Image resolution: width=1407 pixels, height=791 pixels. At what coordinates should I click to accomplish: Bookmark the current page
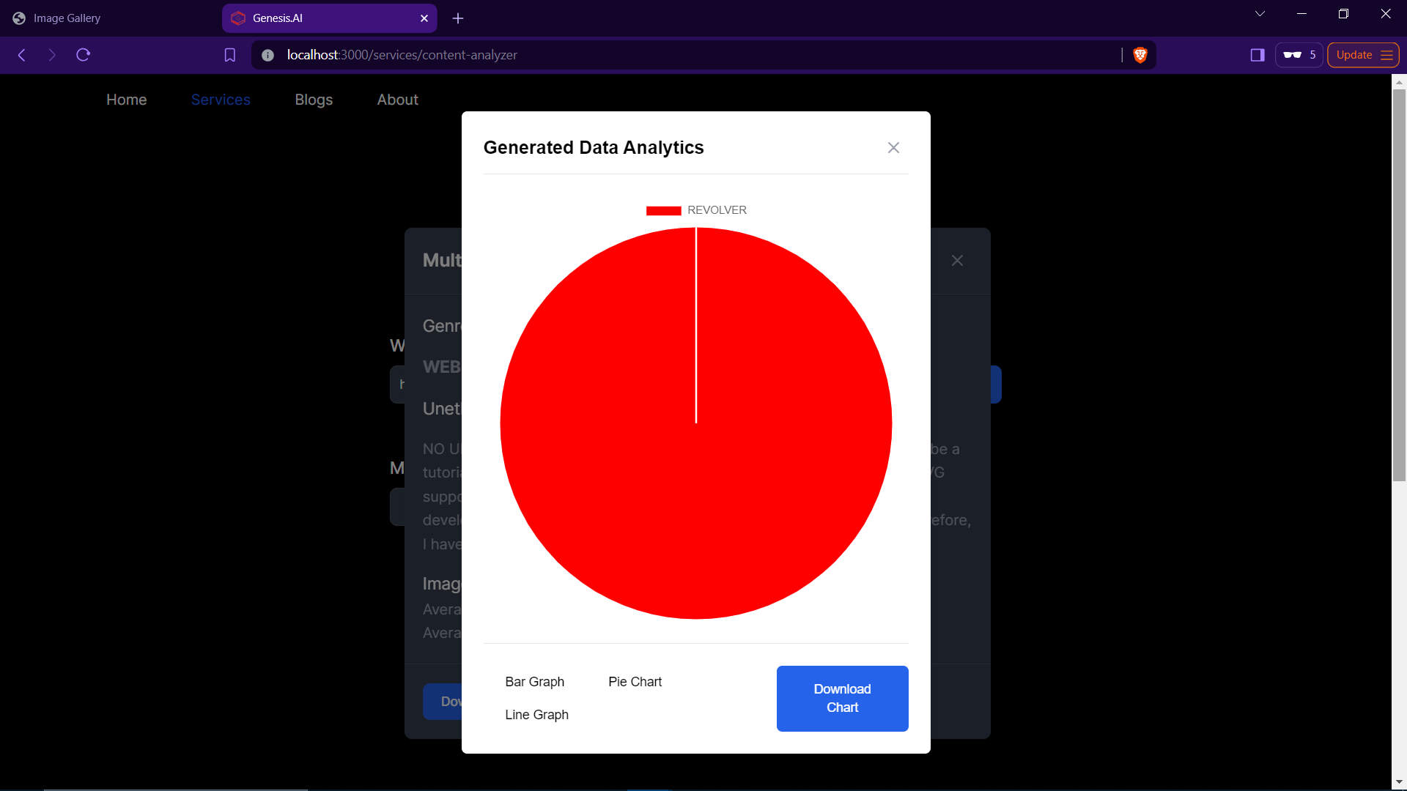click(x=230, y=55)
